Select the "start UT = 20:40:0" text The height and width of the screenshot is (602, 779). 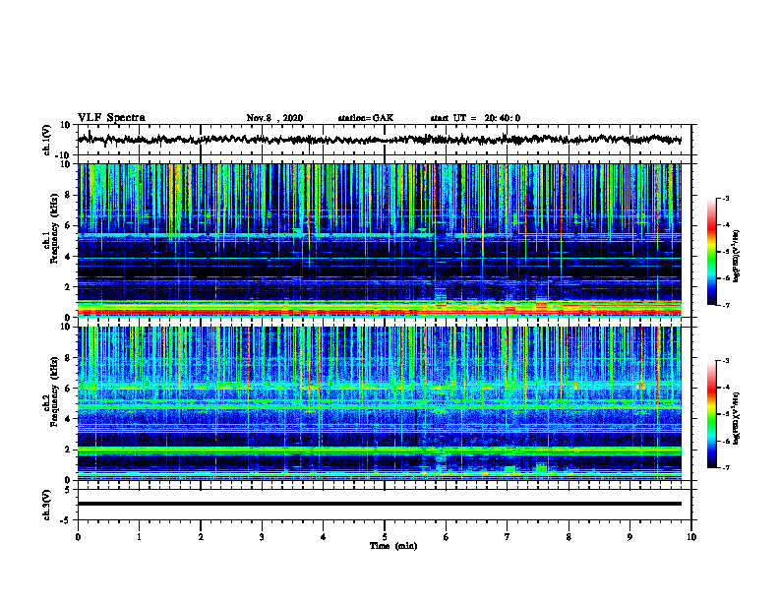coord(475,118)
